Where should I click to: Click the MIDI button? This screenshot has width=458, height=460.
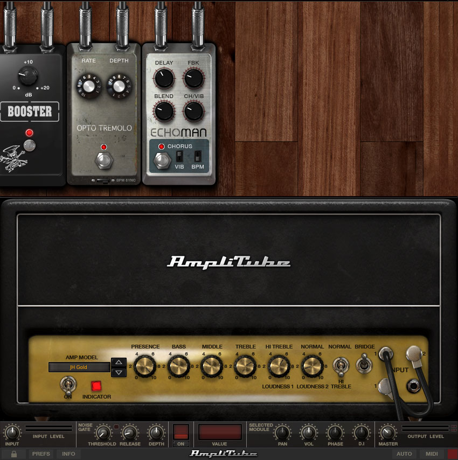[432, 454]
